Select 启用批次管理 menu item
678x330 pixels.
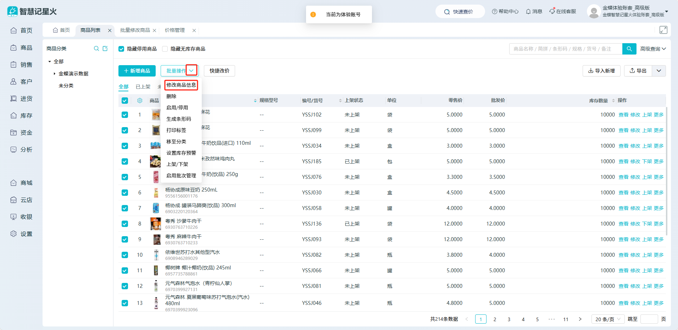pos(181,176)
